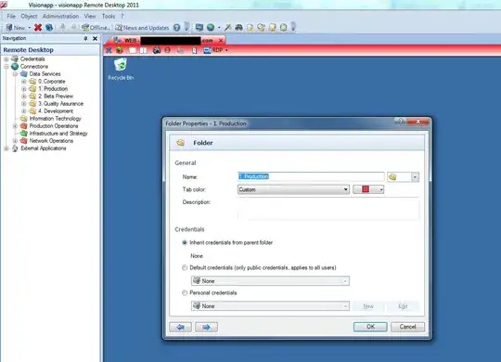Open the Tab color Custom dropdown
This screenshot has height=362, width=501.
point(293,189)
